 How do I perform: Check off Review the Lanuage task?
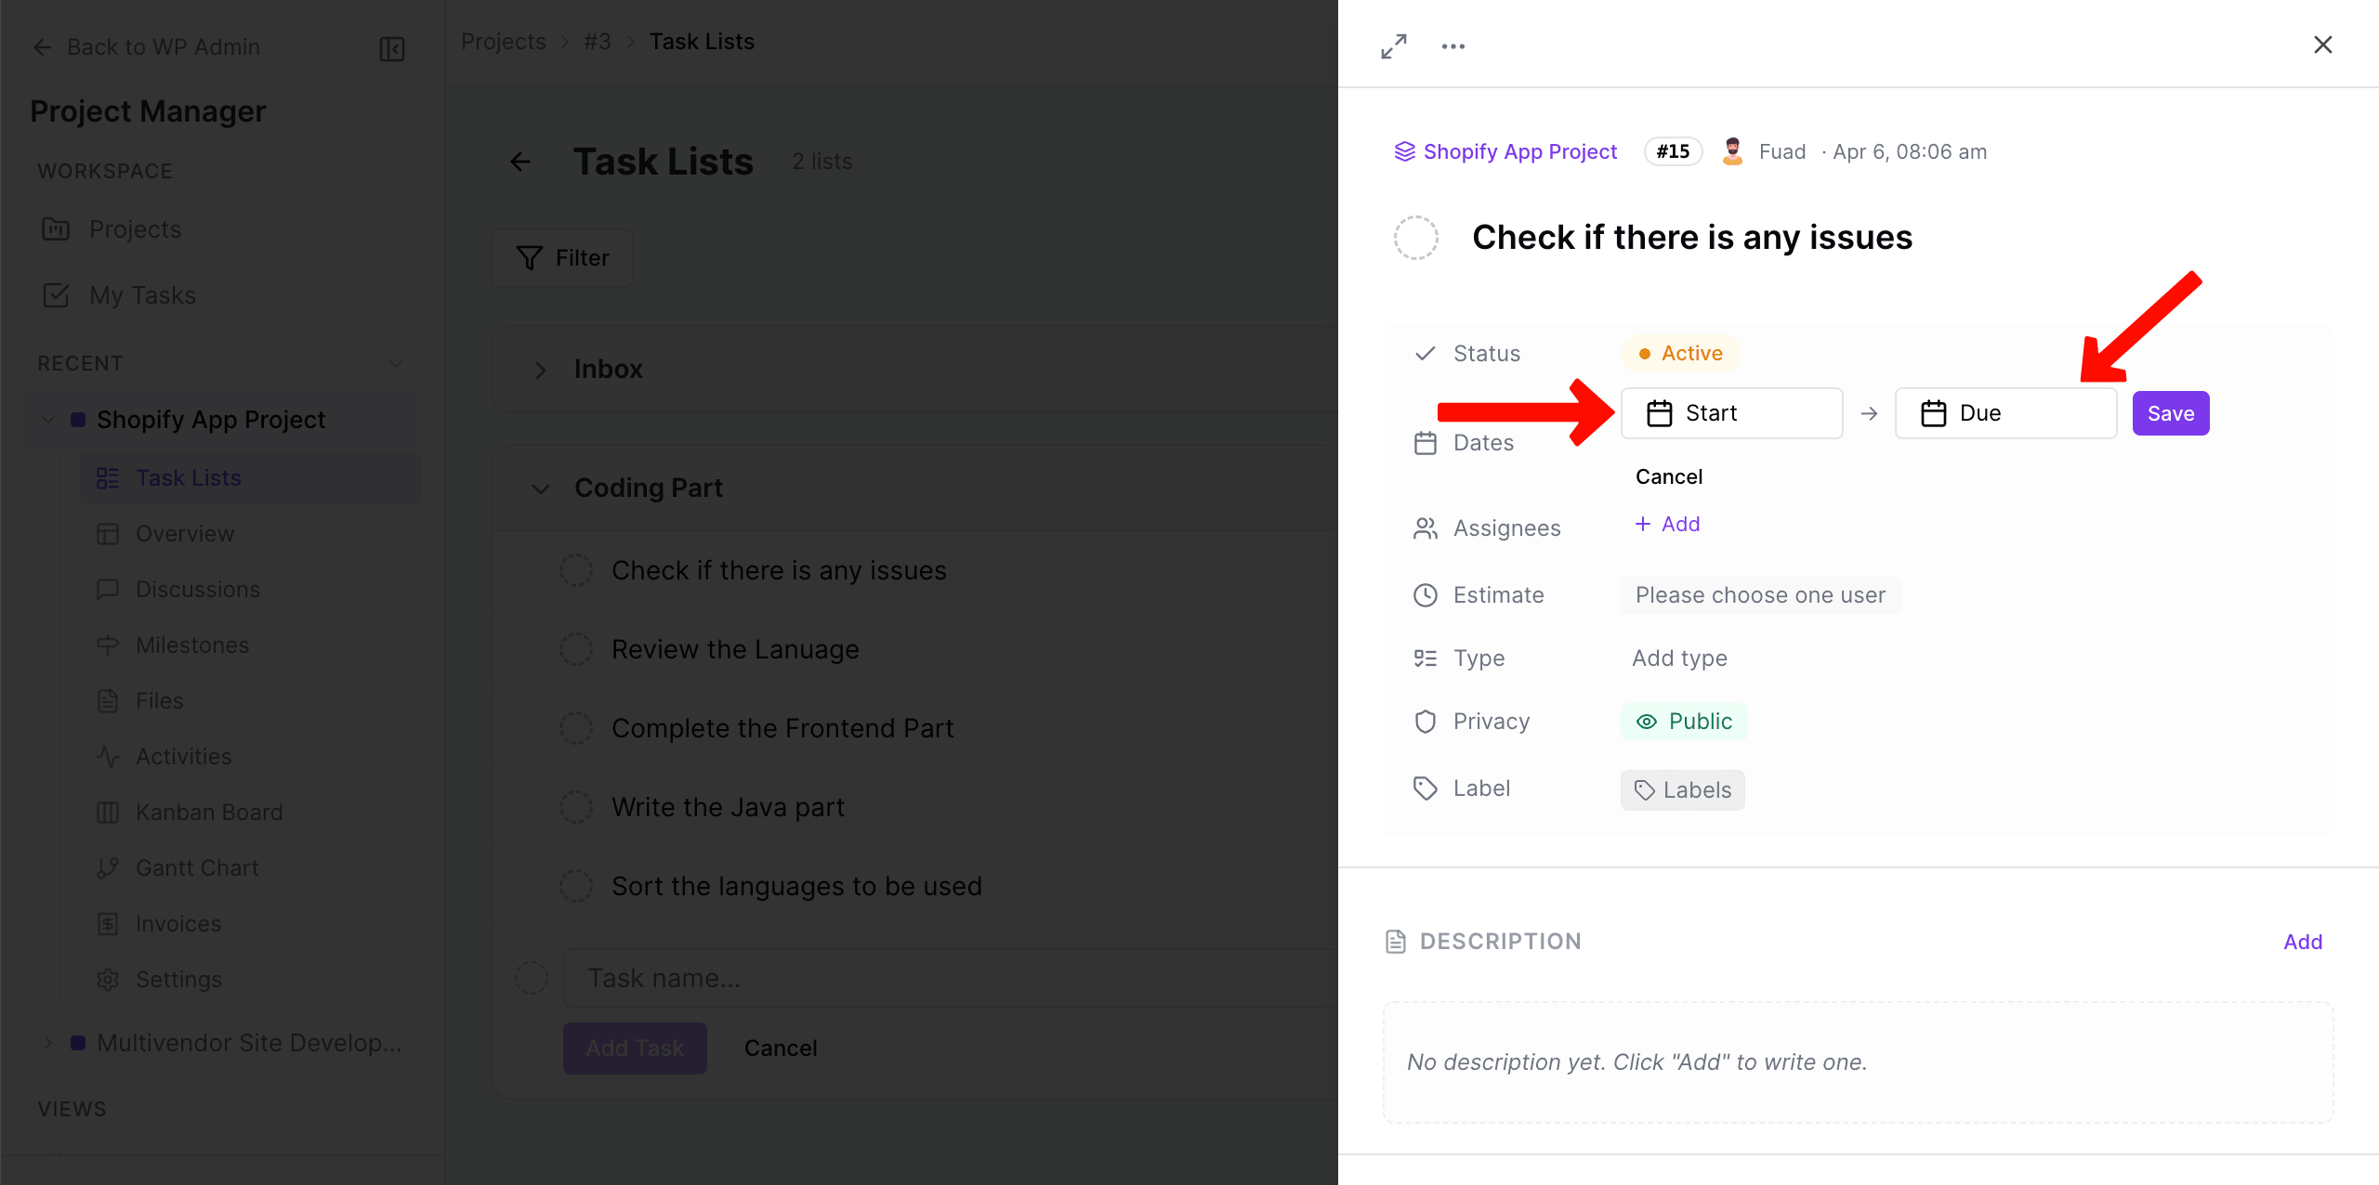pos(576,649)
